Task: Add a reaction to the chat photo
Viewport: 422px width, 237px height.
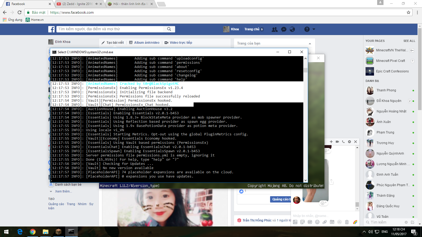Action: [323, 203]
